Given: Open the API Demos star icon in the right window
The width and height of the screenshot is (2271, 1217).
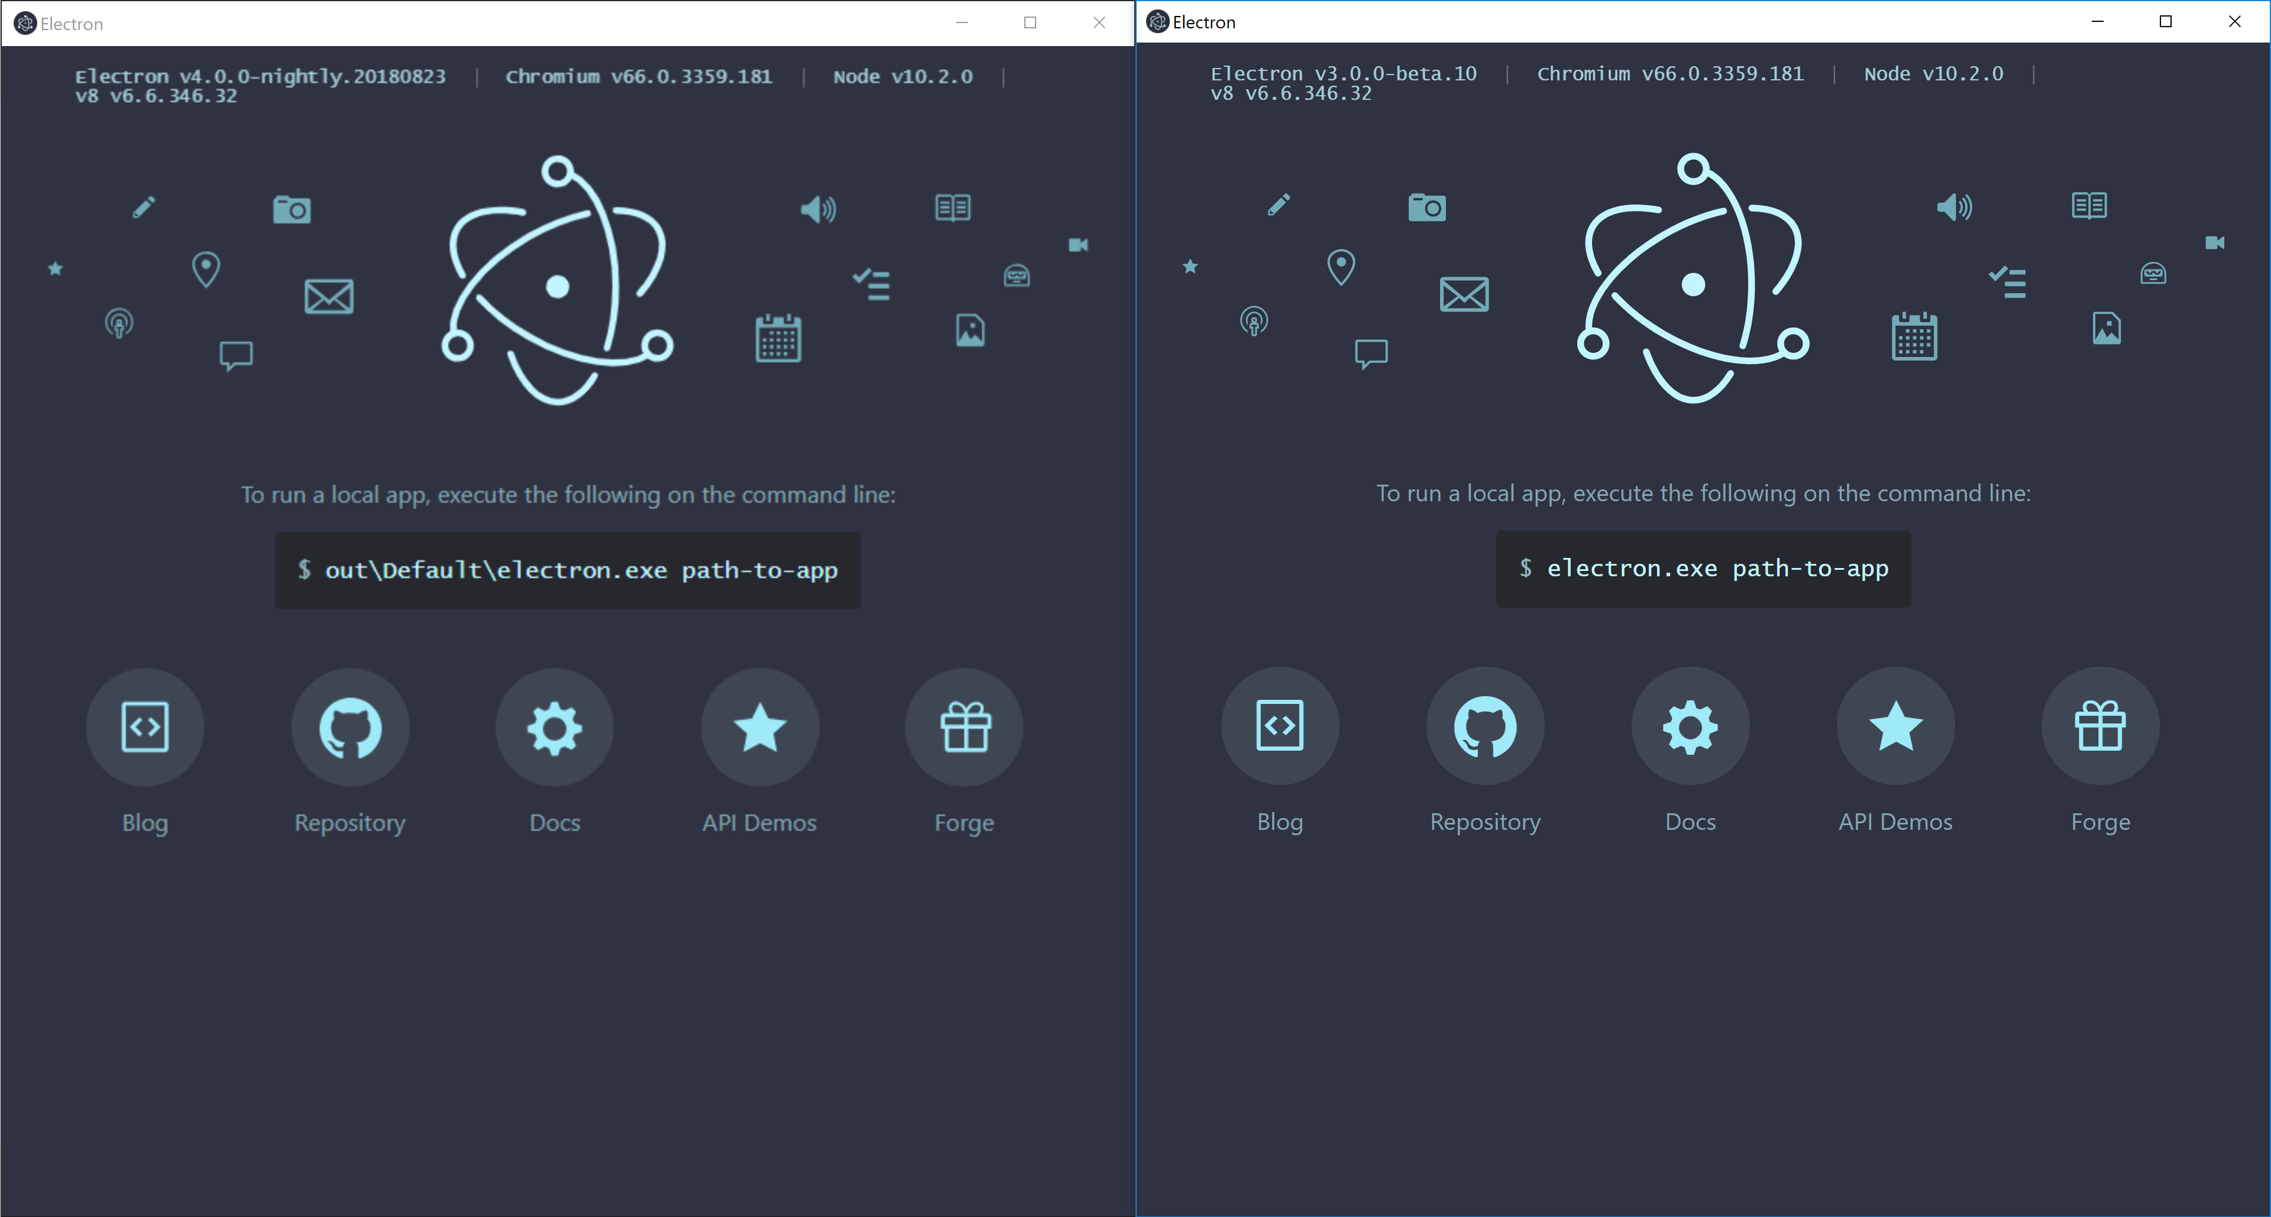Looking at the screenshot, I should coord(1895,725).
